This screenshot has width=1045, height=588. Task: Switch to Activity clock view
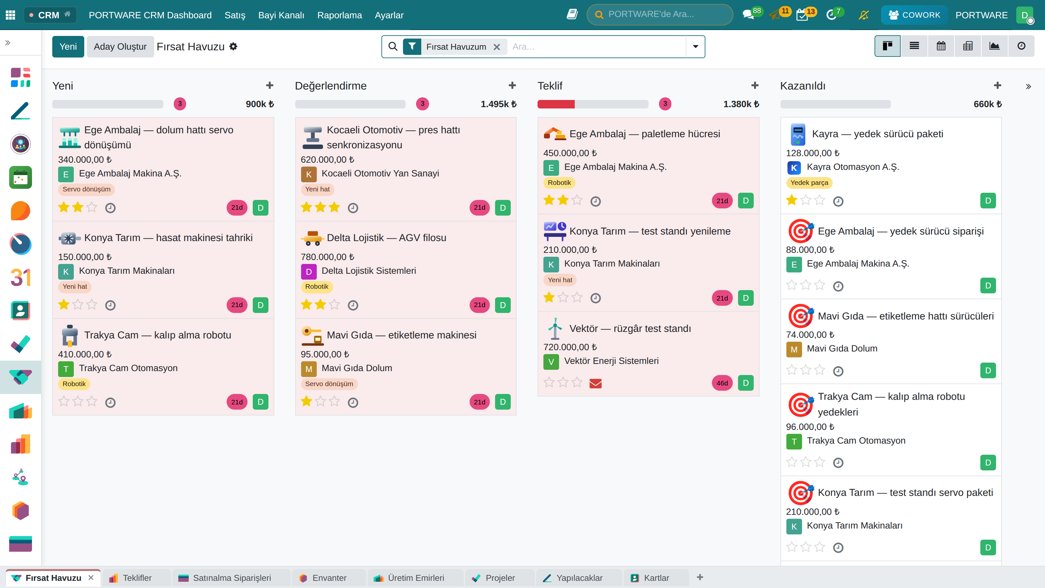point(1021,46)
